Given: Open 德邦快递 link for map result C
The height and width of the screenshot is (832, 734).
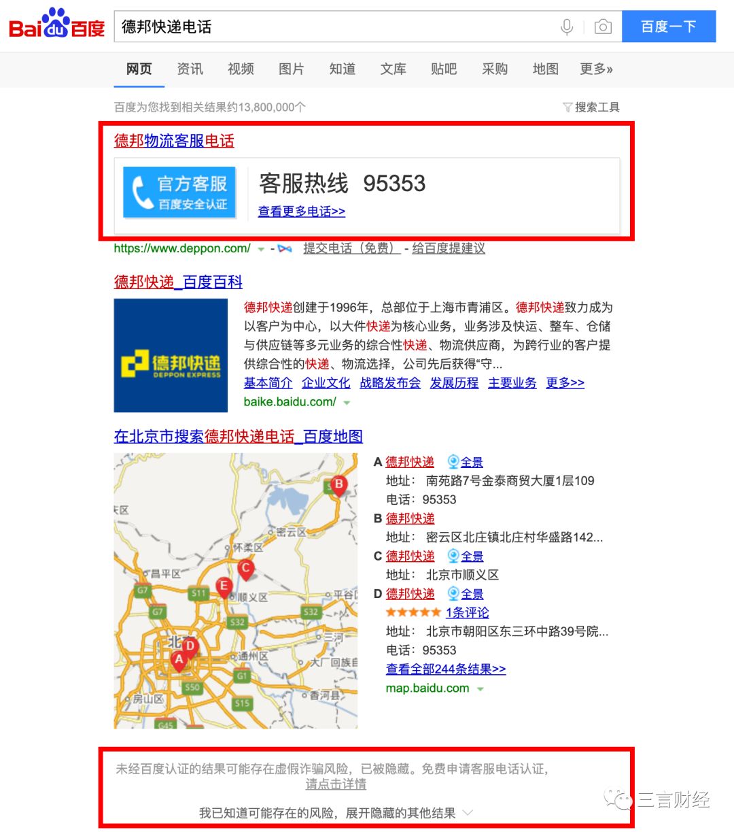Looking at the screenshot, I should tap(410, 556).
